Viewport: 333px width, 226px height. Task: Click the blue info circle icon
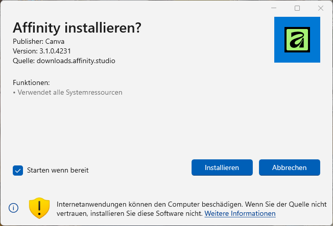(x=13, y=208)
